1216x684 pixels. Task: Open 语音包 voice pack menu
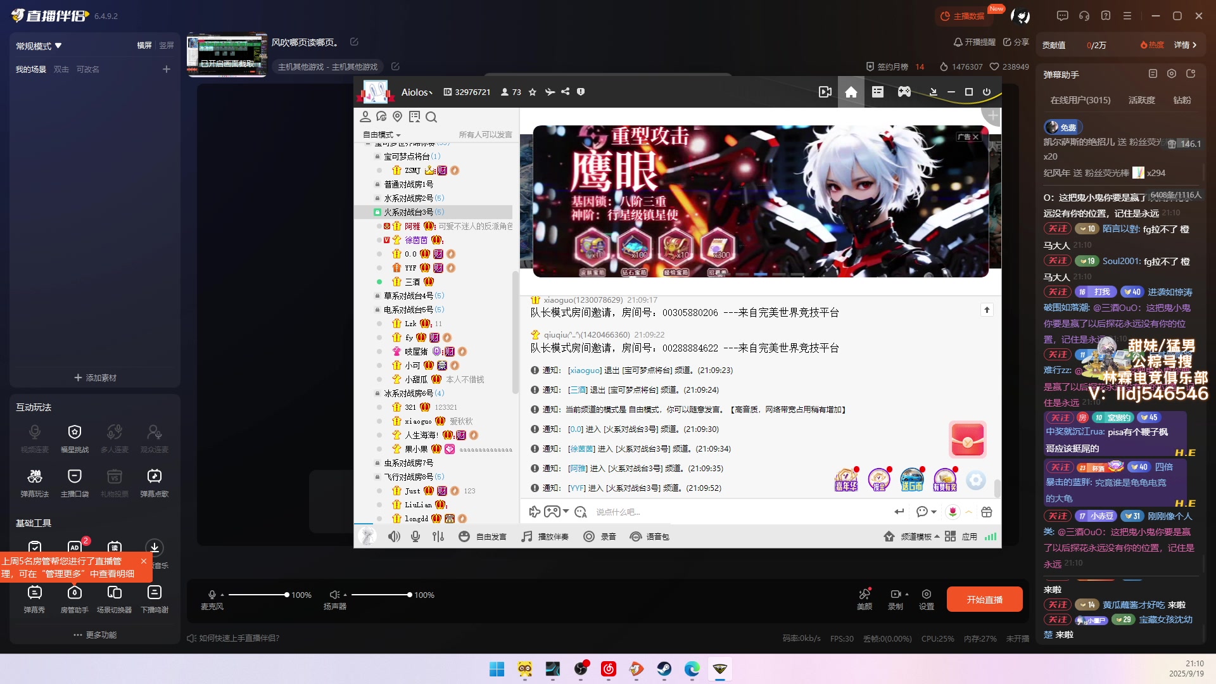(x=650, y=536)
